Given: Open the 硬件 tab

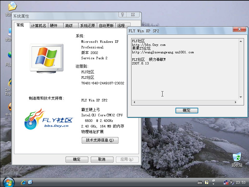Looking at the screenshot, I should pyautogui.click(x=56, y=25).
